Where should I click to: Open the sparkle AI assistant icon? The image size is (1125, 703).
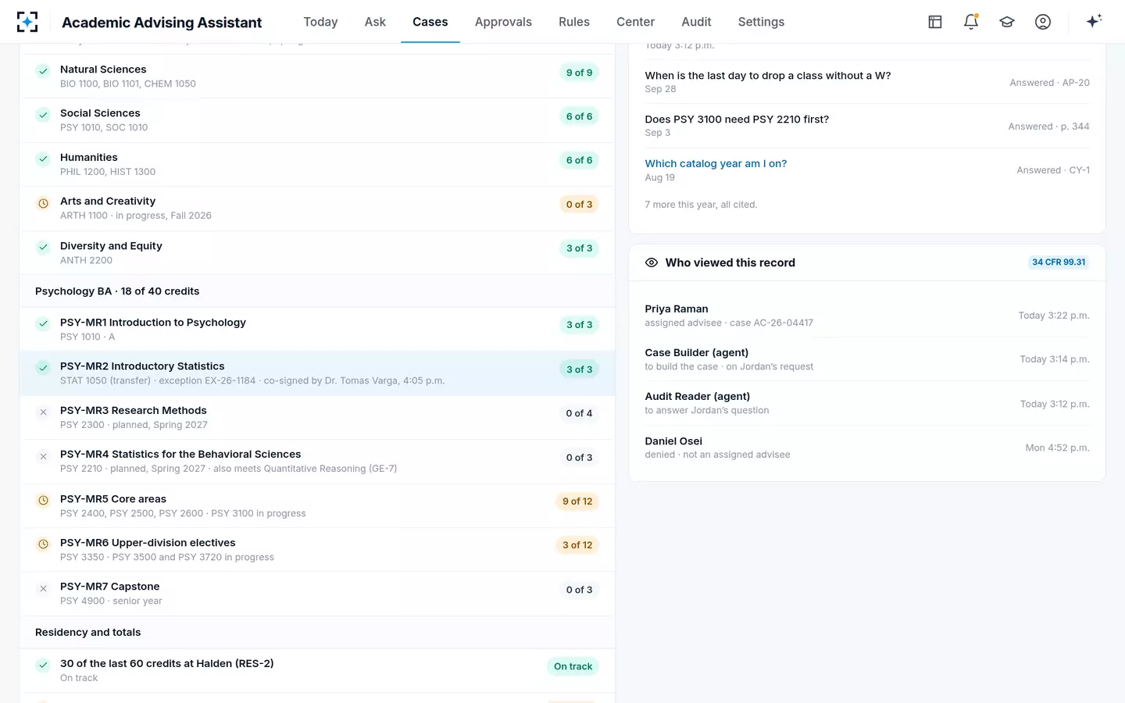pos(1094,21)
